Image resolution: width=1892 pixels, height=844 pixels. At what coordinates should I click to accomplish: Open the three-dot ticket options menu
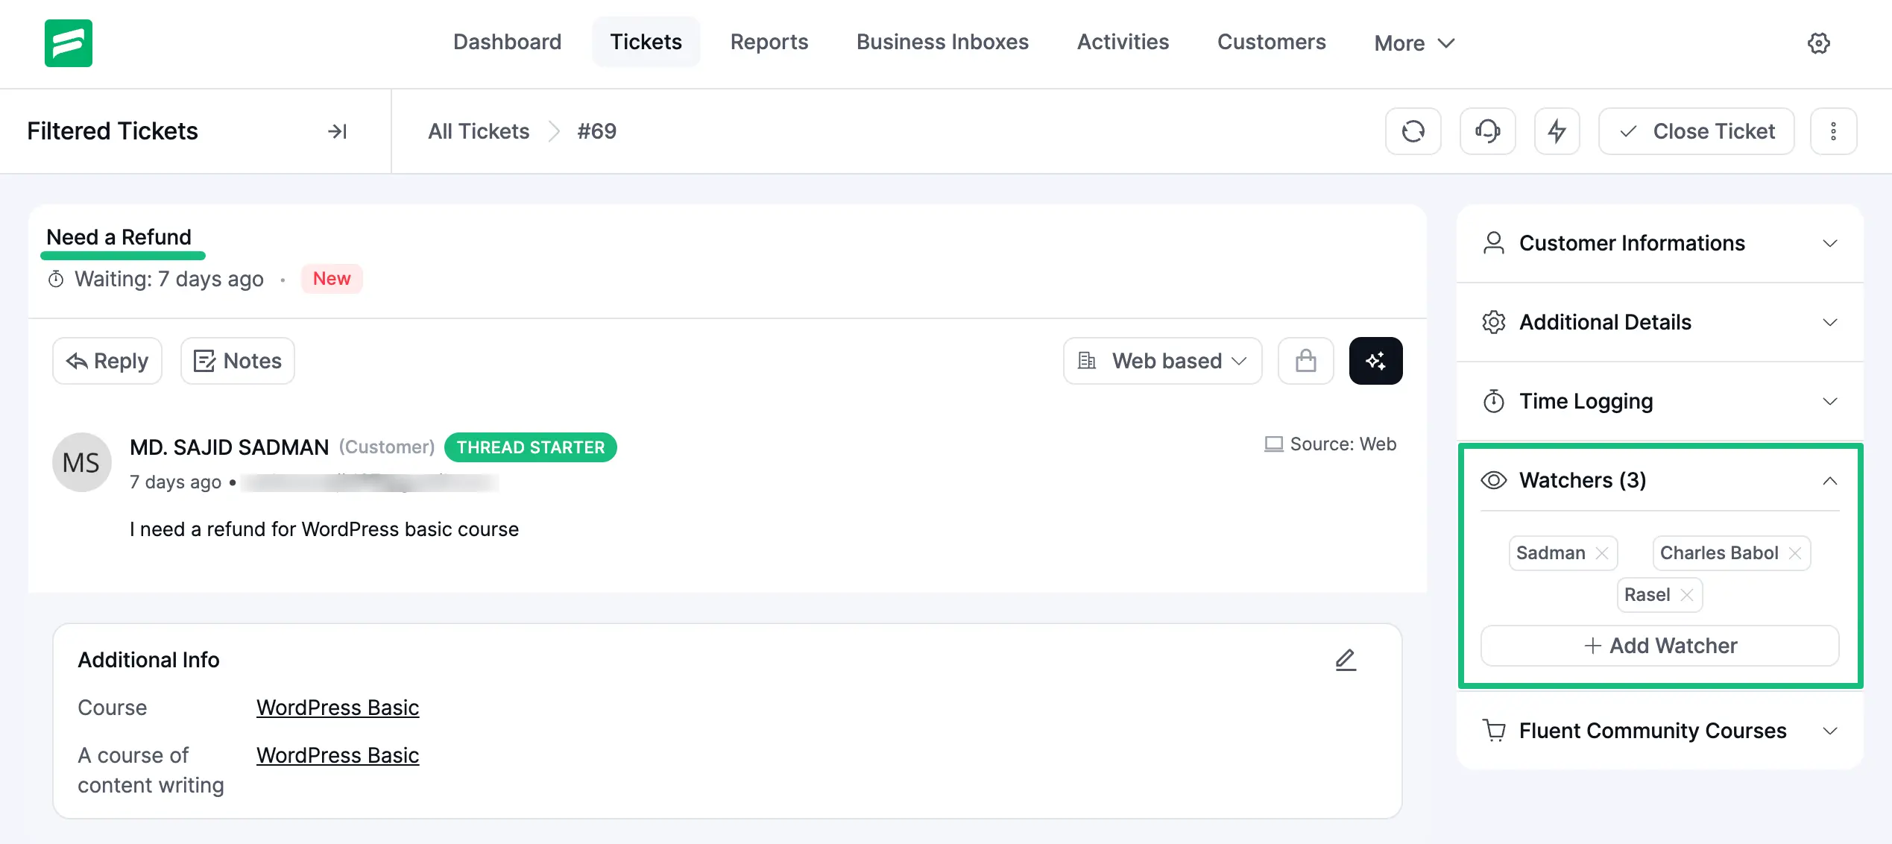(1834, 130)
